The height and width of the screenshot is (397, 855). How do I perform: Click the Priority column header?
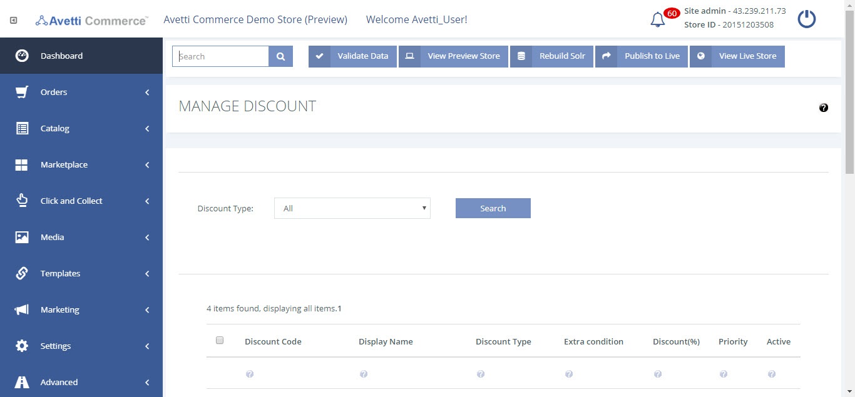coord(733,341)
